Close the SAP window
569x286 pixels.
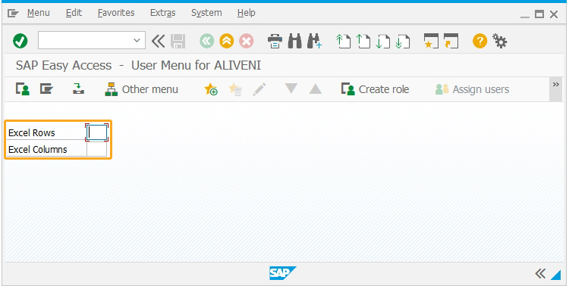coord(554,14)
